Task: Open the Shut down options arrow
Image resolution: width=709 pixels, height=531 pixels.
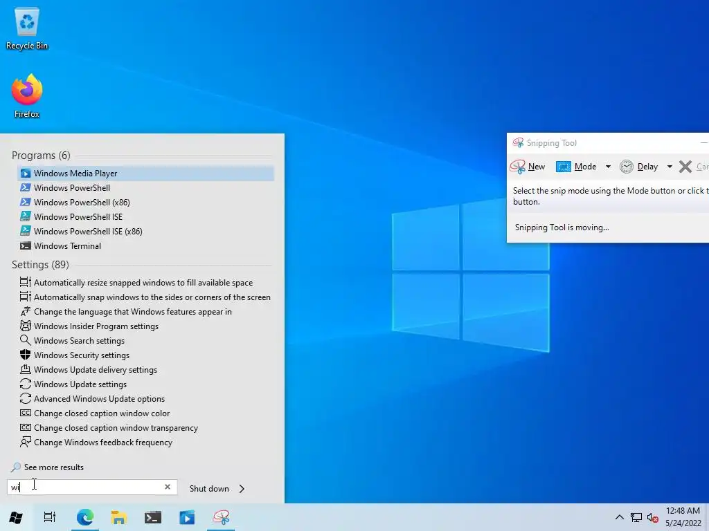Action: click(242, 489)
